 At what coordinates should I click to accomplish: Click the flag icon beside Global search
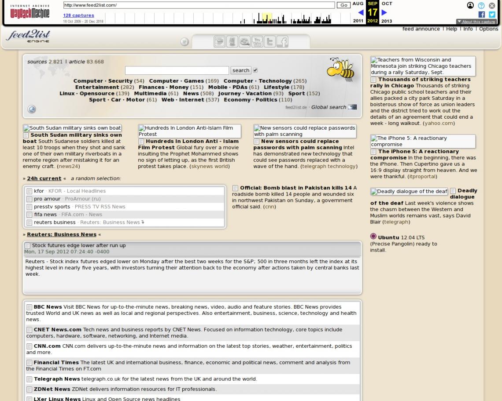tap(352, 107)
